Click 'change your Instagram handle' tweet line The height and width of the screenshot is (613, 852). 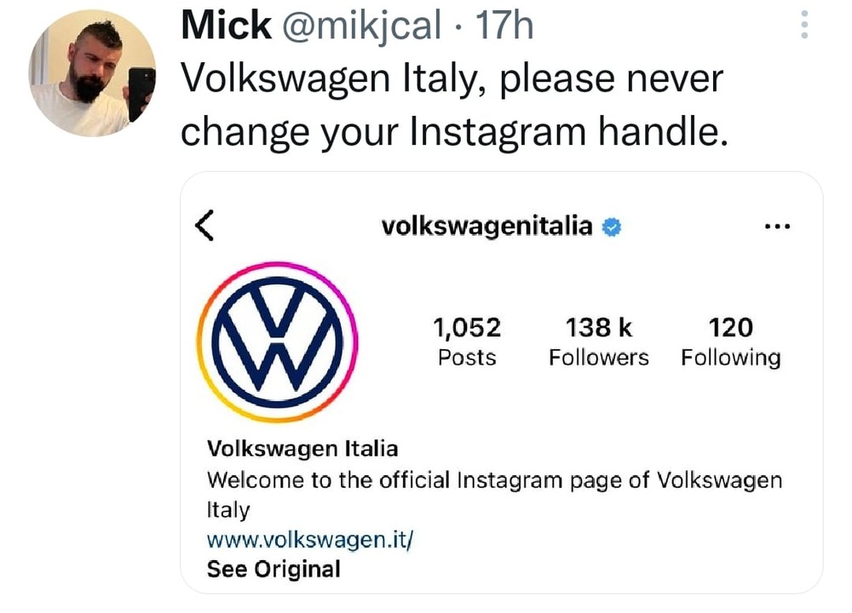455,130
